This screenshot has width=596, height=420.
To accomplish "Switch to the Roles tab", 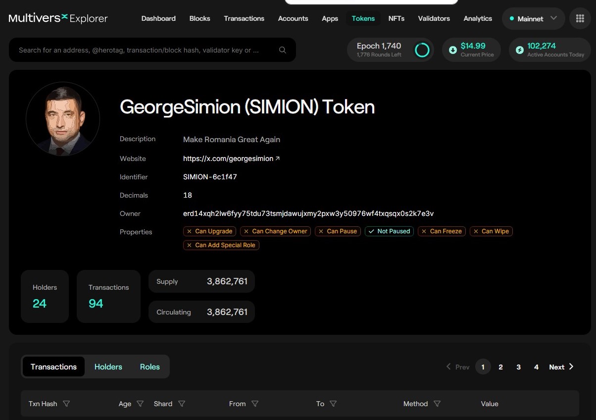I will (150, 367).
